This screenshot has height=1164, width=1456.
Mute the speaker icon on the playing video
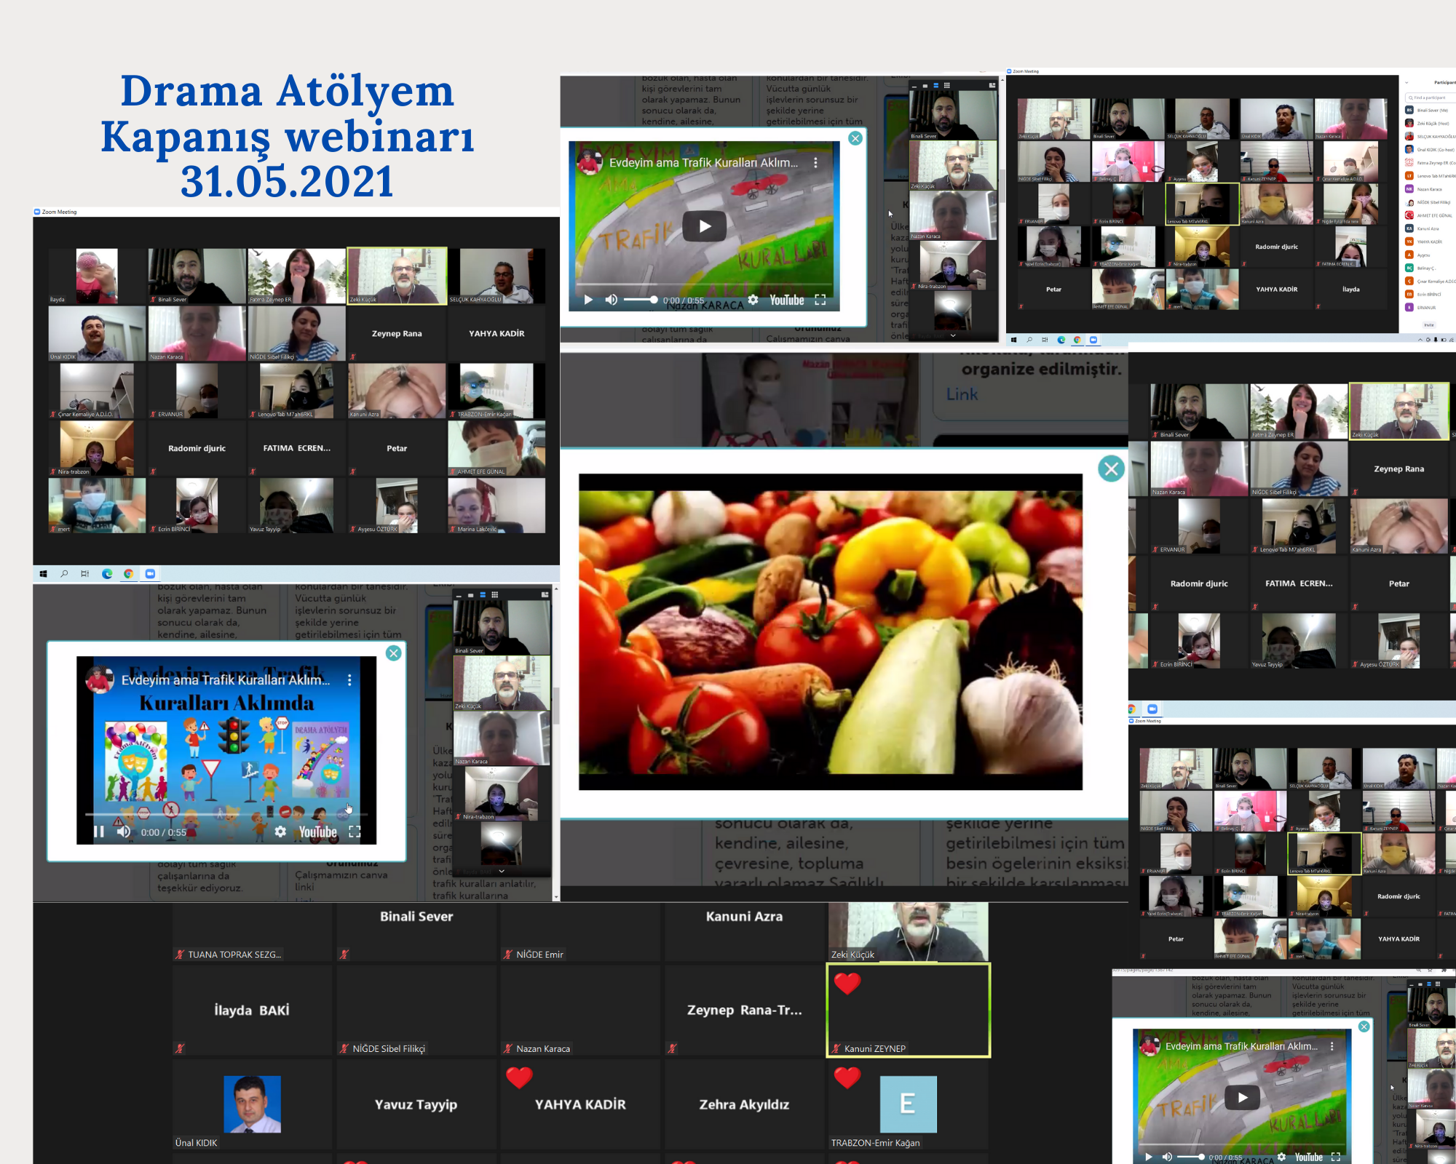pyautogui.click(x=124, y=832)
